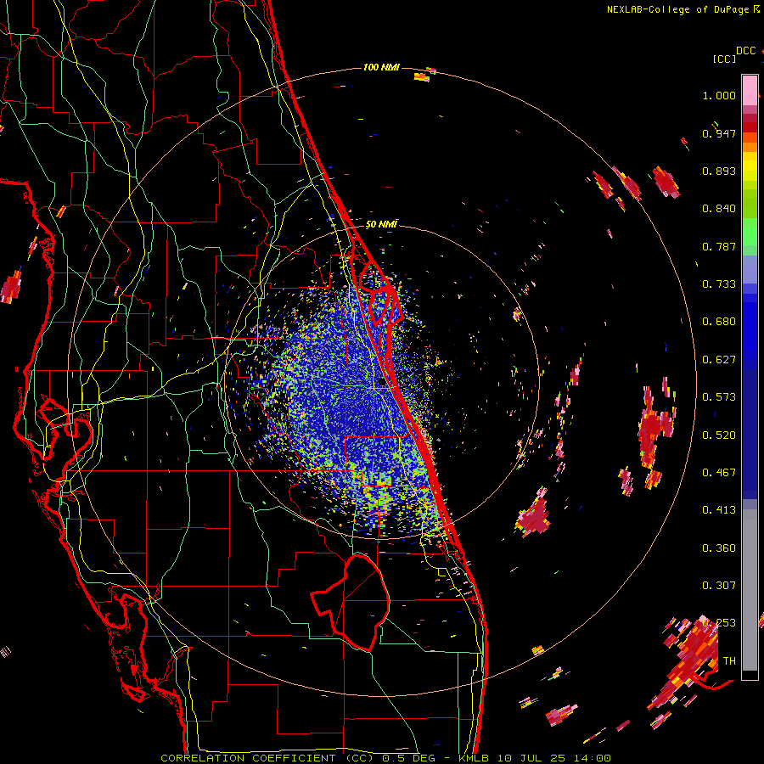764x764 pixels.
Task: Click the 100 NMI range ring label
Action: pyautogui.click(x=381, y=67)
